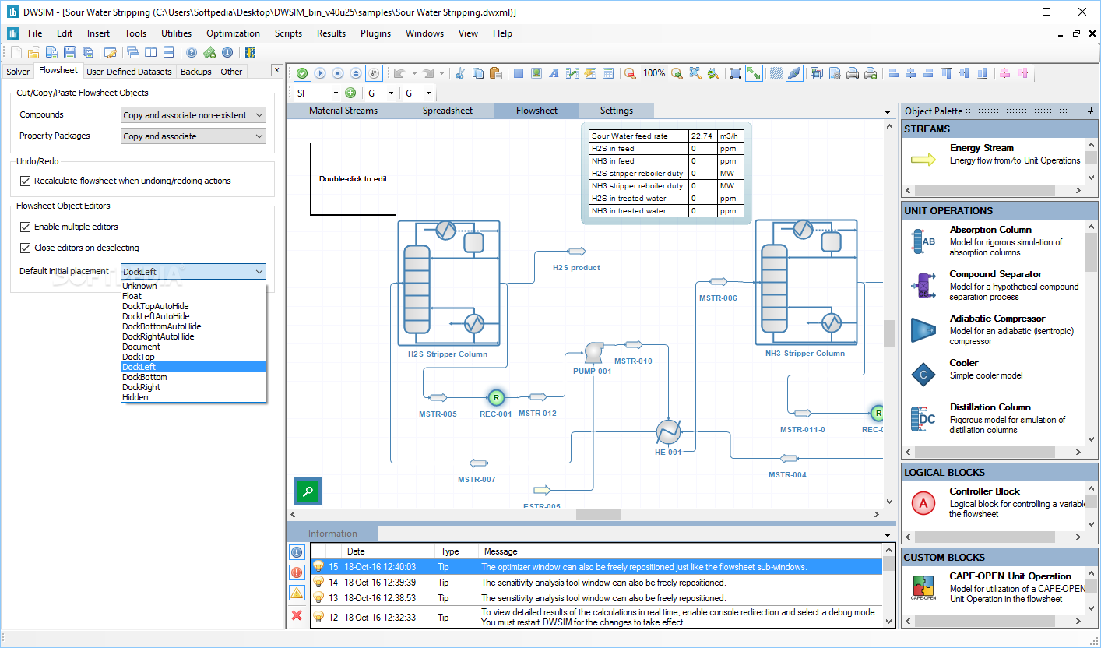This screenshot has width=1101, height=648.
Task: Click the green plus add units button
Action: click(350, 93)
